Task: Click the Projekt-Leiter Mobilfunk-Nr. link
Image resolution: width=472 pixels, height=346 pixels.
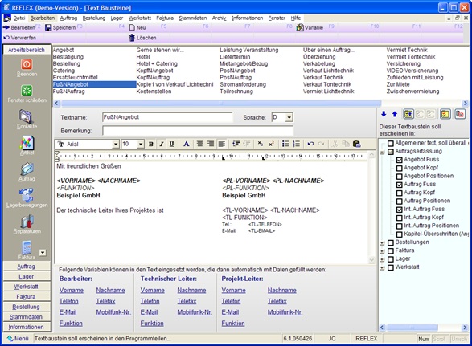Action: click(x=285, y=312)
